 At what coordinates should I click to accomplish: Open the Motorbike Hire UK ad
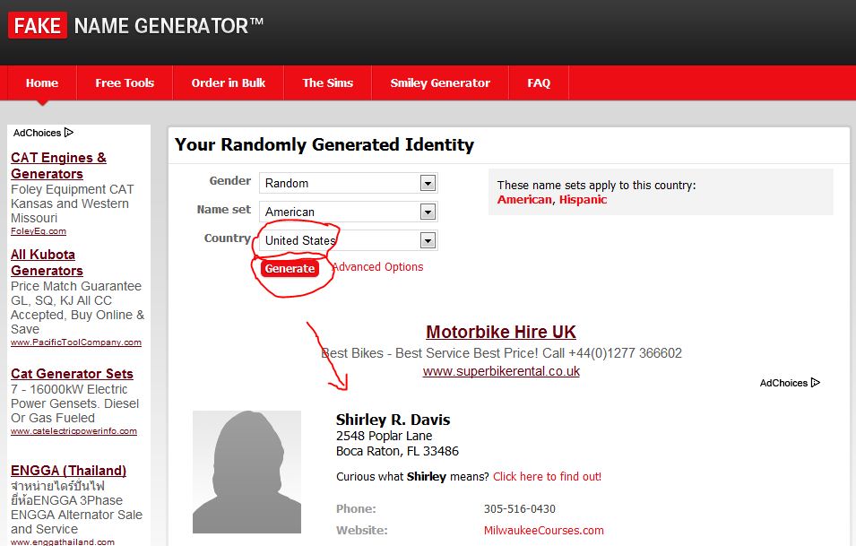point(500,332)
